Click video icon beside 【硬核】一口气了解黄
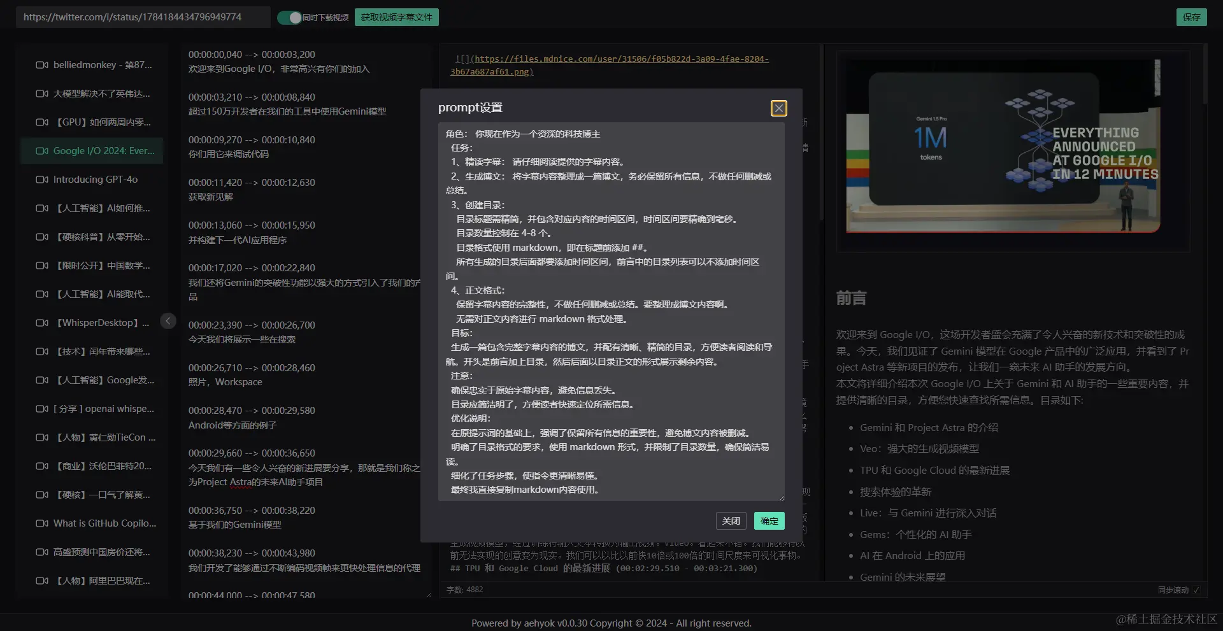Screen dimensions: 1223x631 click(42, 495)
